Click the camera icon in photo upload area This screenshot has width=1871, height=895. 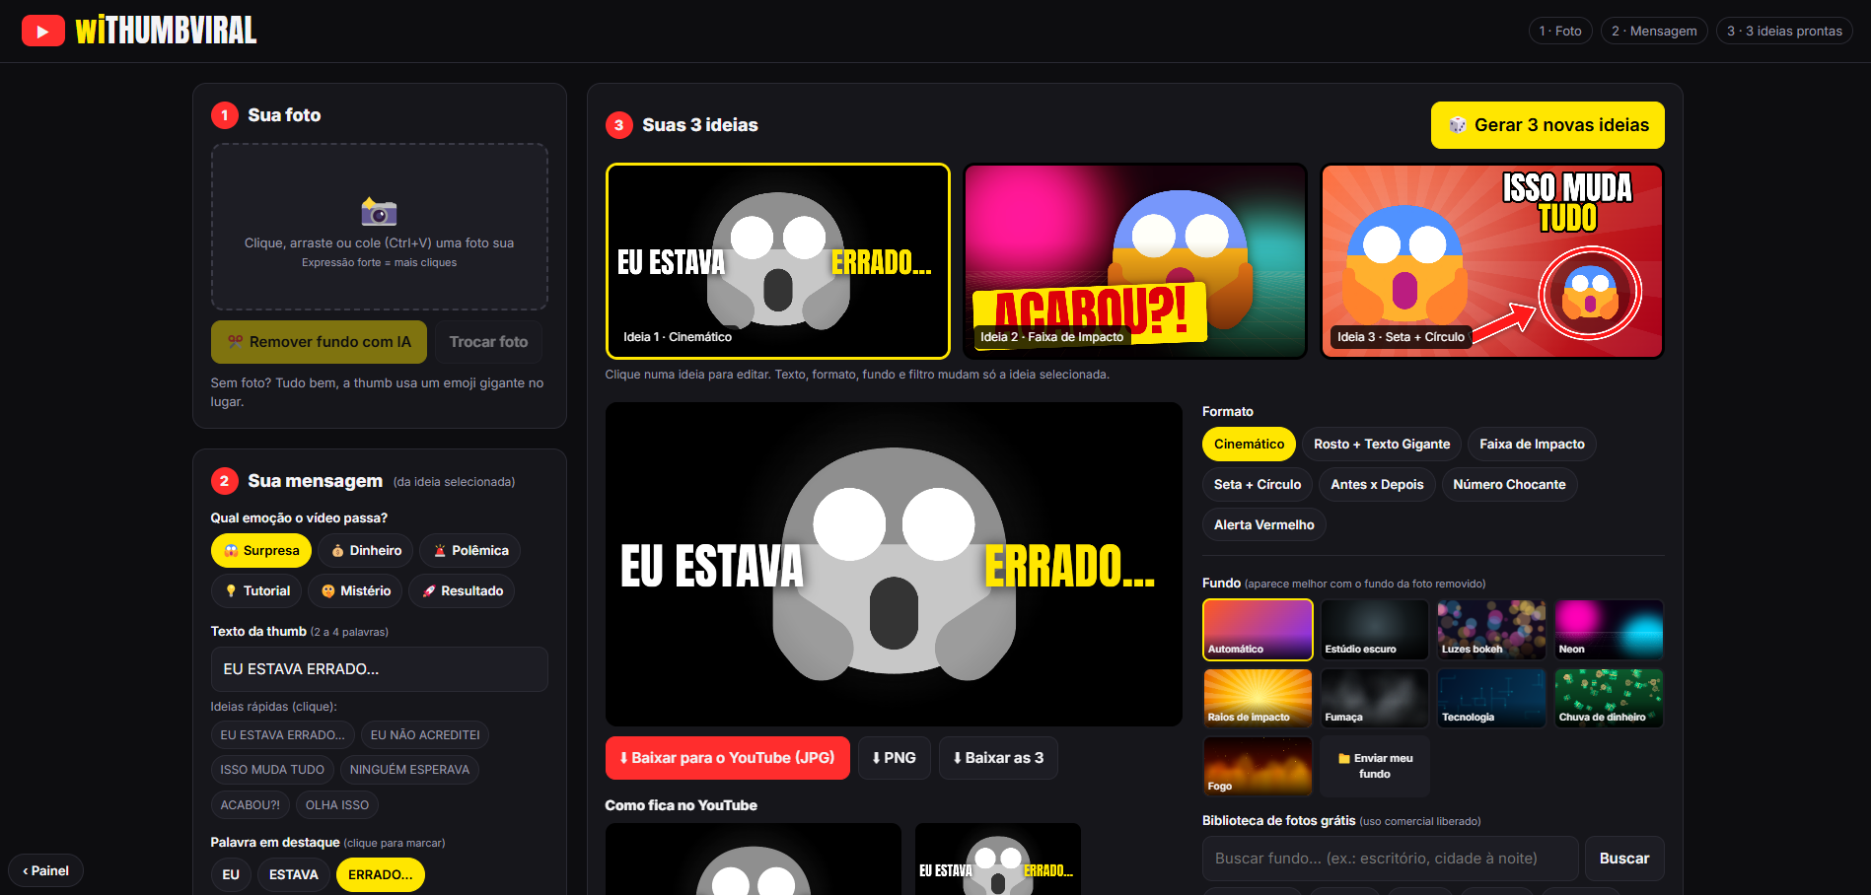tap(379, 211)
